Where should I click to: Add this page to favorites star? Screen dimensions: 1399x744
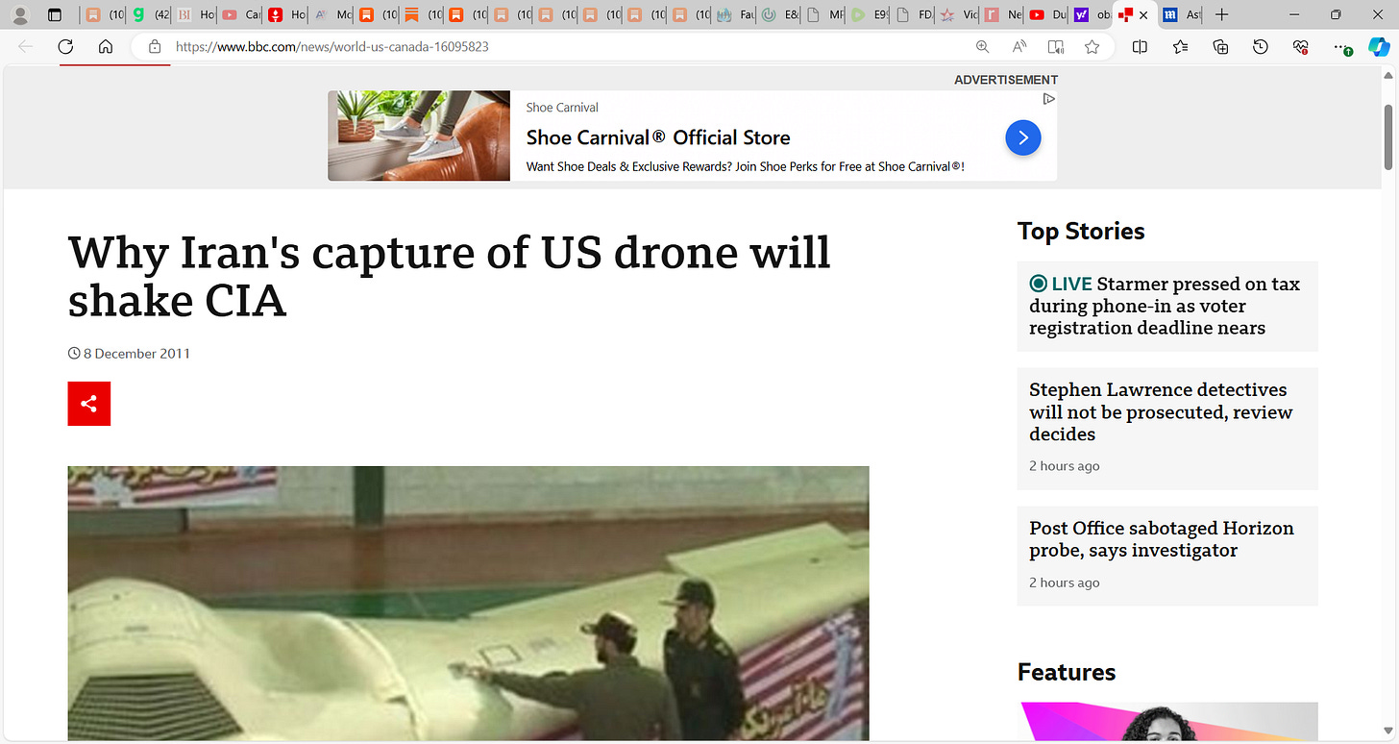point(1092,46)
